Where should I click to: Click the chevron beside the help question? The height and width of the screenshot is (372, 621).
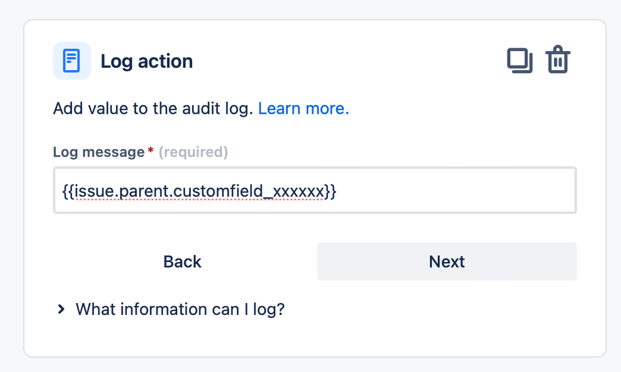60,309
